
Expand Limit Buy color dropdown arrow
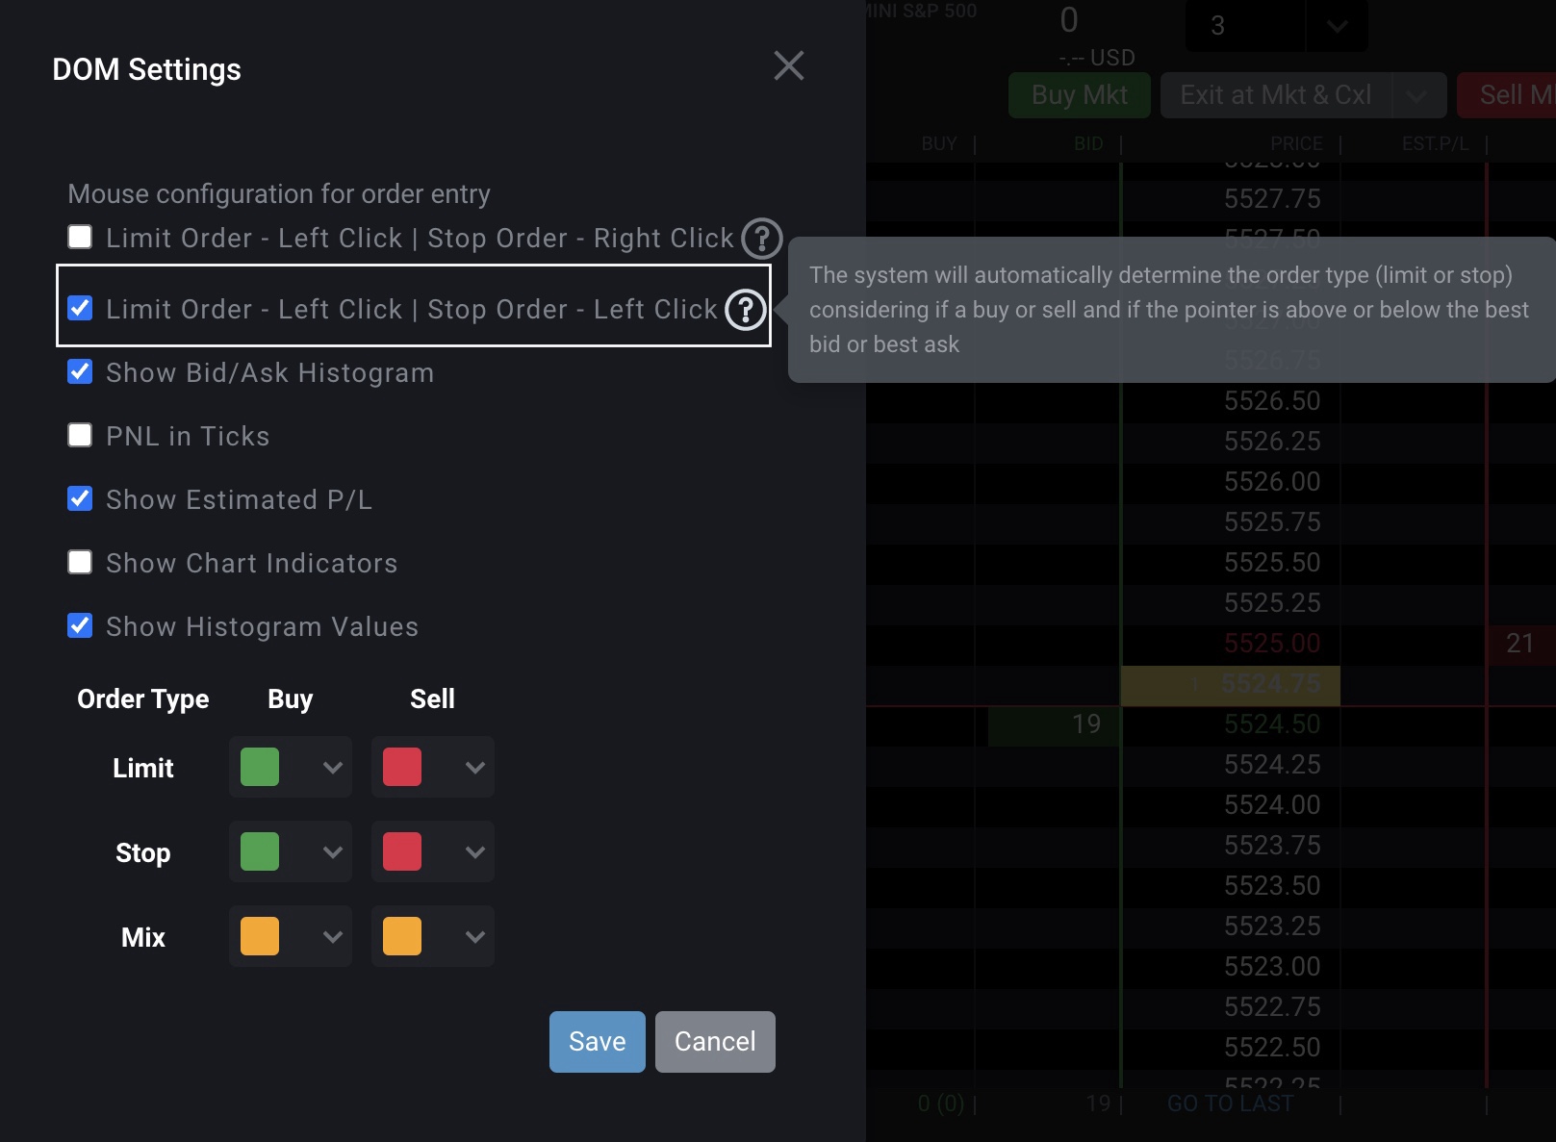click(x=332, y=768)
